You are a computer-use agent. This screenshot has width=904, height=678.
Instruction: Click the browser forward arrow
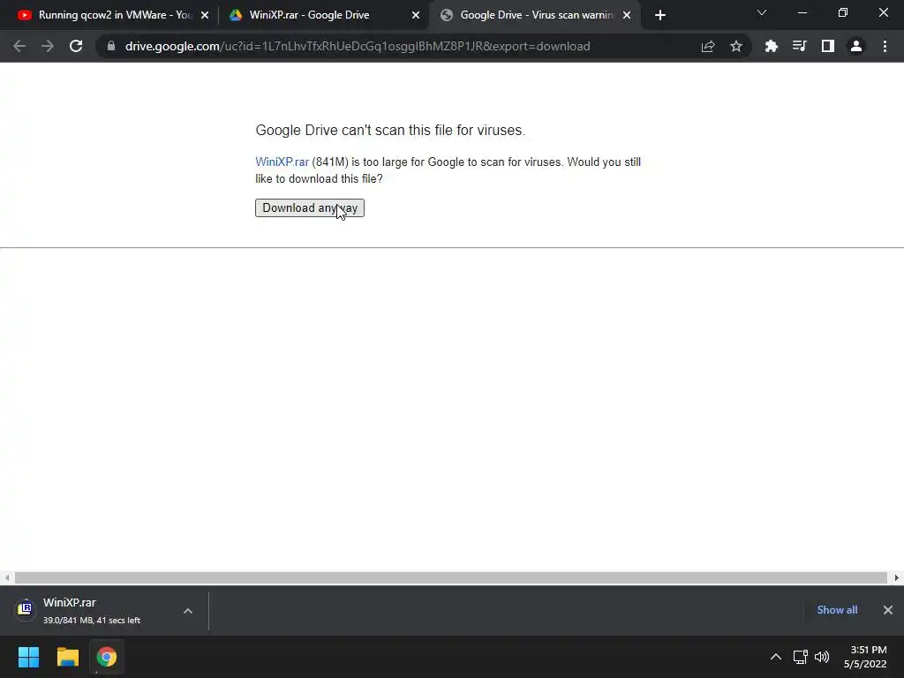pos(48,46)
